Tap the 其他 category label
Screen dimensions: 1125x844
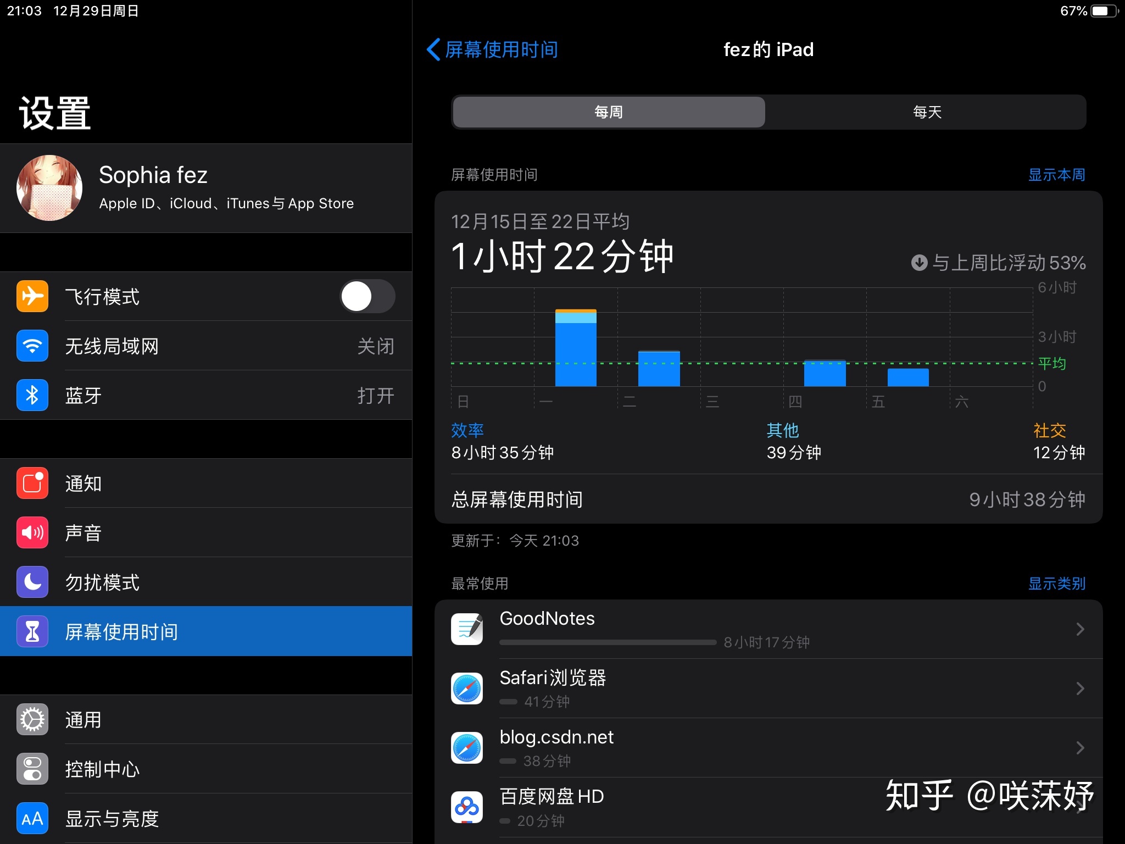783,430
